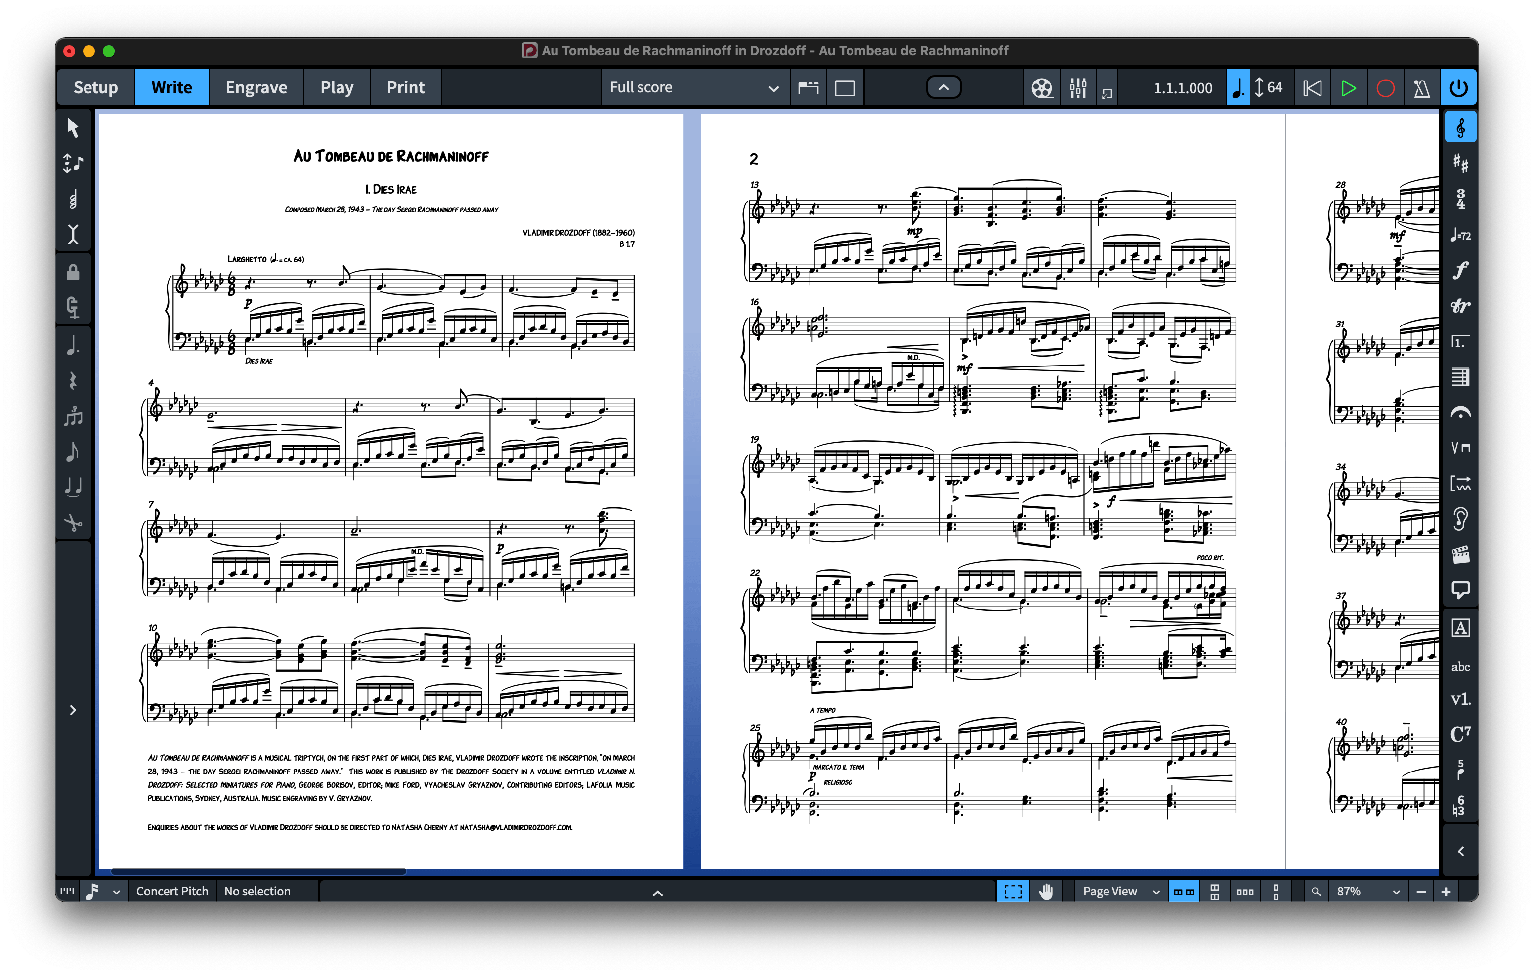Click the red Record button

click(x=1385, y=88)
